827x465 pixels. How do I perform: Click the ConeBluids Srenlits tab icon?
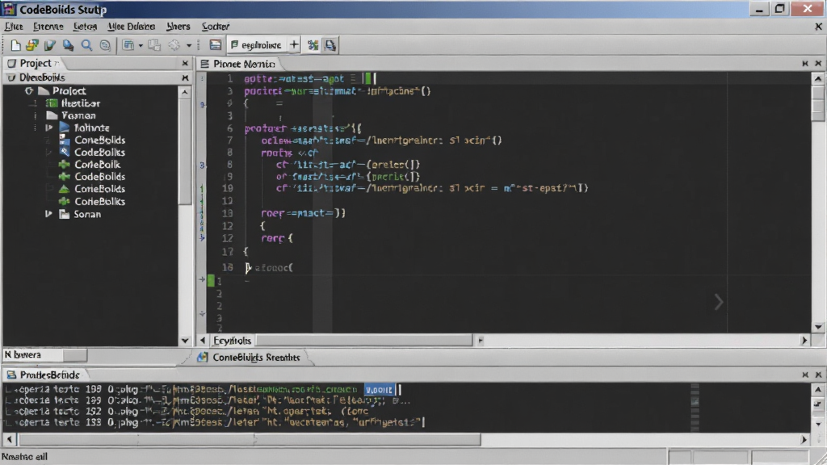(x=202, y=358)
